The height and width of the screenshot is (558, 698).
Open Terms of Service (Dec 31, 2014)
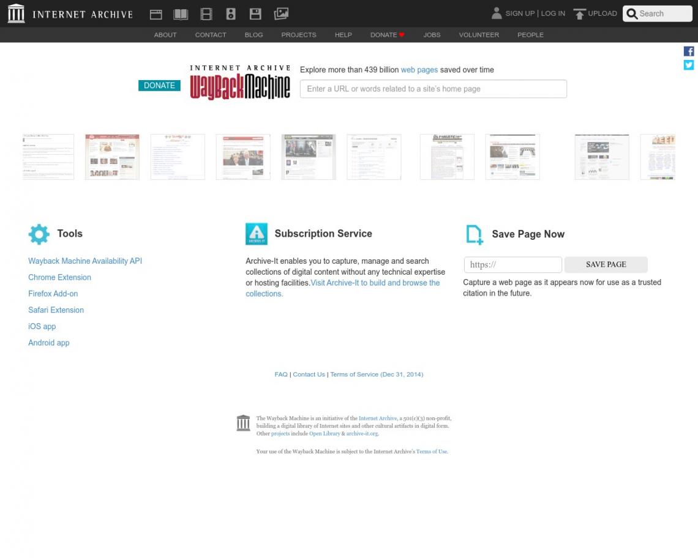coord(377,374)
